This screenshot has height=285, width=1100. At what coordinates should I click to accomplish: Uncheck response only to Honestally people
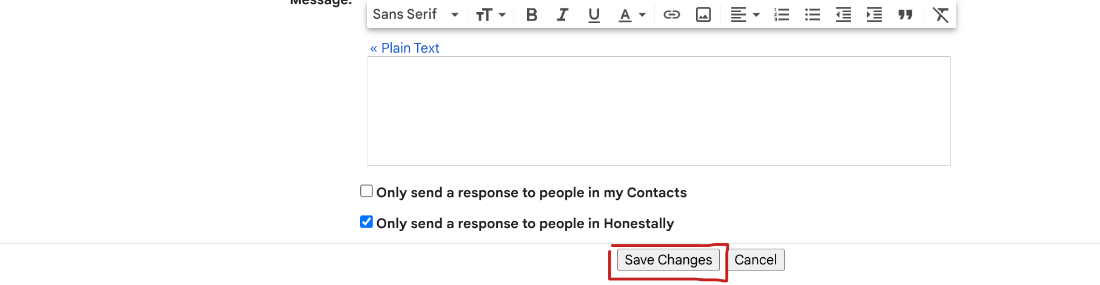(366, 222)
